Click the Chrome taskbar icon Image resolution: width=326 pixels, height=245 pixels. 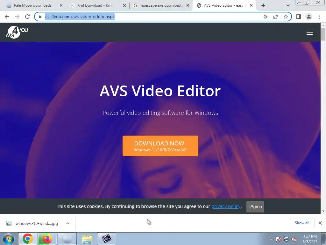[x=28, y=239]
